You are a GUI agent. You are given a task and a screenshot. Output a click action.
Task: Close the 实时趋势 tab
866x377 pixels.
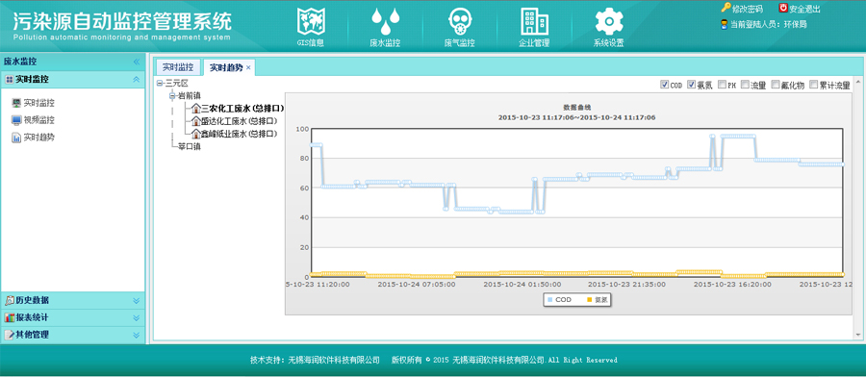point(248,67)
